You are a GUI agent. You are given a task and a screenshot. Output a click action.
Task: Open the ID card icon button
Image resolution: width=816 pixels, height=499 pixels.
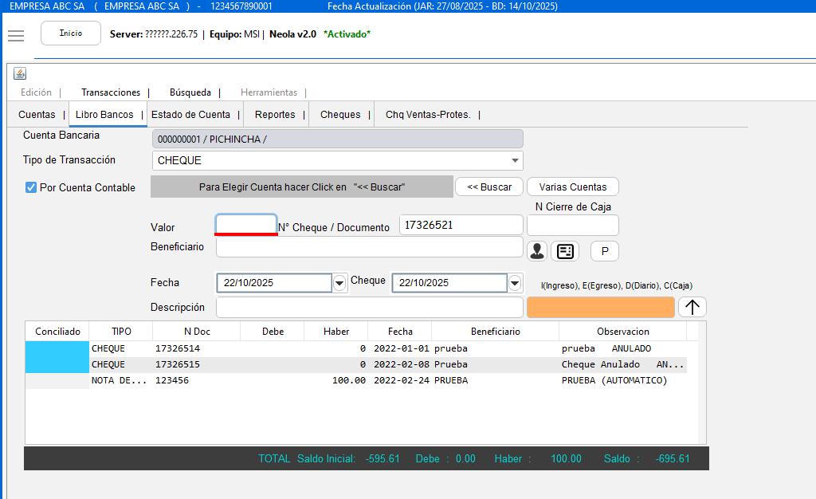(565, 251)
